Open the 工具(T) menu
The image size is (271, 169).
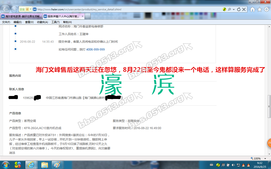click(55, 22)
